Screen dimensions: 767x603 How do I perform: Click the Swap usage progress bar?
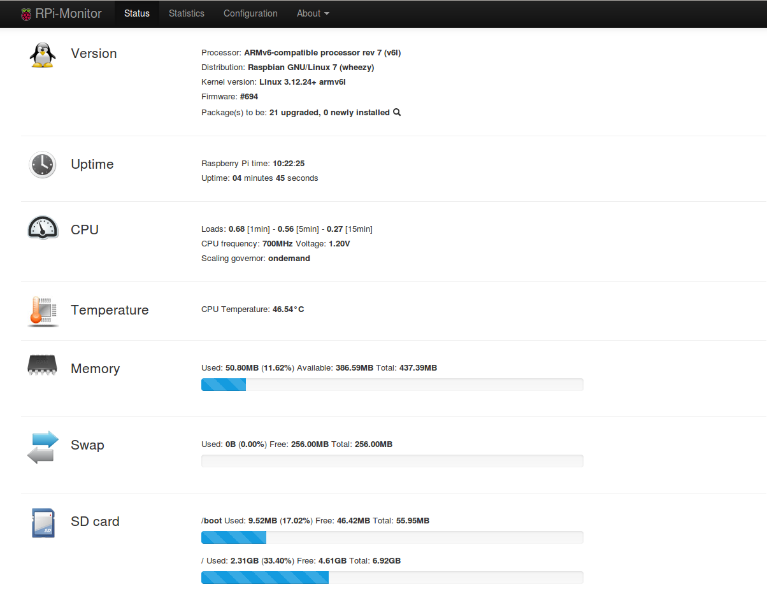coord(392,461)
